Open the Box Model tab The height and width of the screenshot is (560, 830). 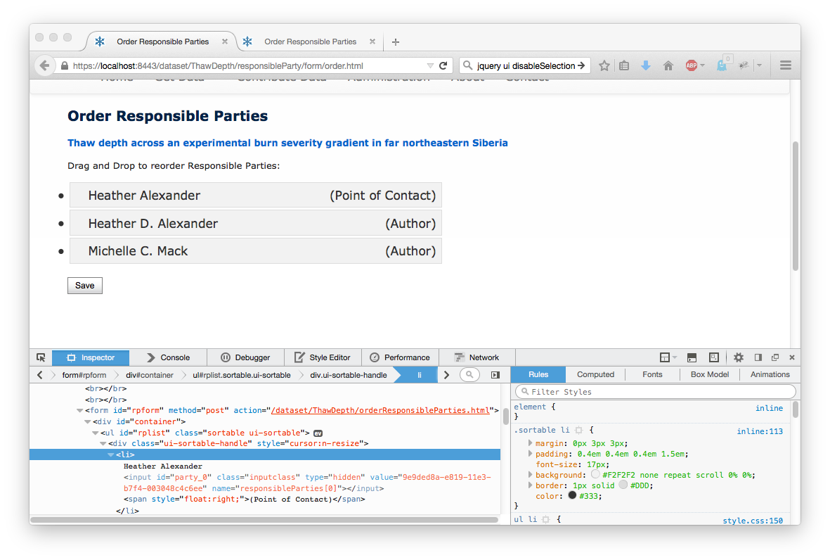[x=709, y=374]
